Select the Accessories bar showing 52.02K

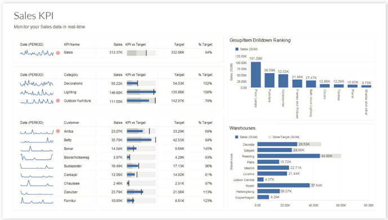(x=283, y=80)
